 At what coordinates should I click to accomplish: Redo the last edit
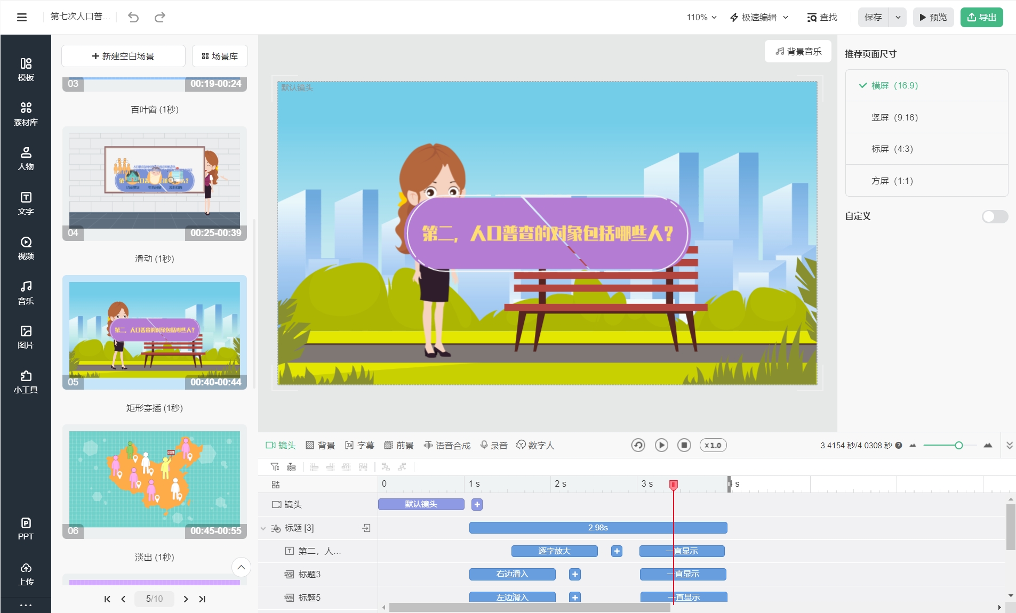(159, 17)
